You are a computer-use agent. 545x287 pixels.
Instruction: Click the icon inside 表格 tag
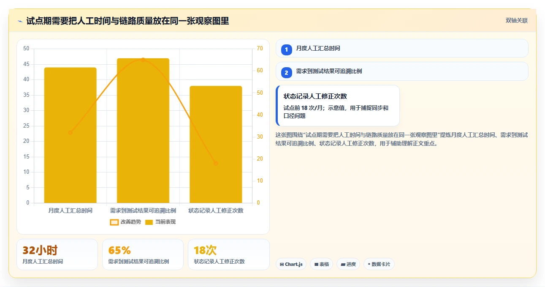[x=316, y=264]
